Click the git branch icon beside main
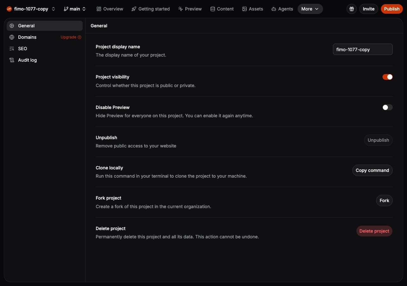The height and width of the screenshot is (286, 407). pos(66,9)
